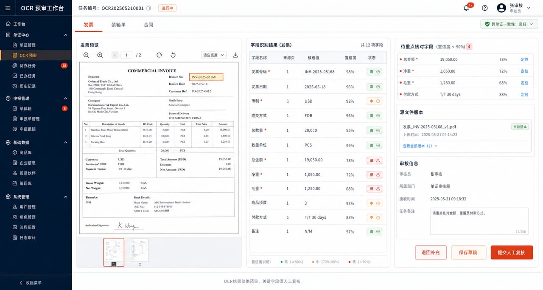
Task: Select the 发票号码 row in recognition results
Action: point(318,72)
